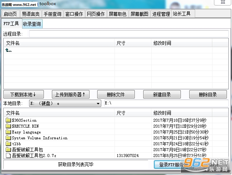Screen dimensions: 232x175
Task: Click date 2017年7月9日19时22分27秒
Action: [180, 150]
